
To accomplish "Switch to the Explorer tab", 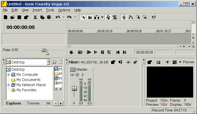I will [14, 103].
